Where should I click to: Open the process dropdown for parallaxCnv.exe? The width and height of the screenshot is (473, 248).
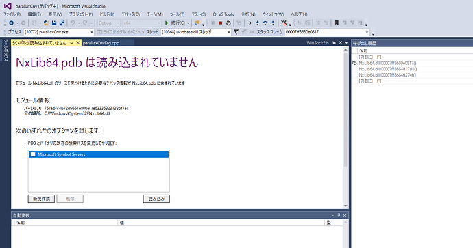92,32
